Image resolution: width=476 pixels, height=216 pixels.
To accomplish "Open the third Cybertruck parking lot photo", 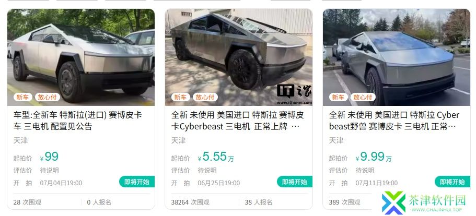I will (x=397, y=57).
